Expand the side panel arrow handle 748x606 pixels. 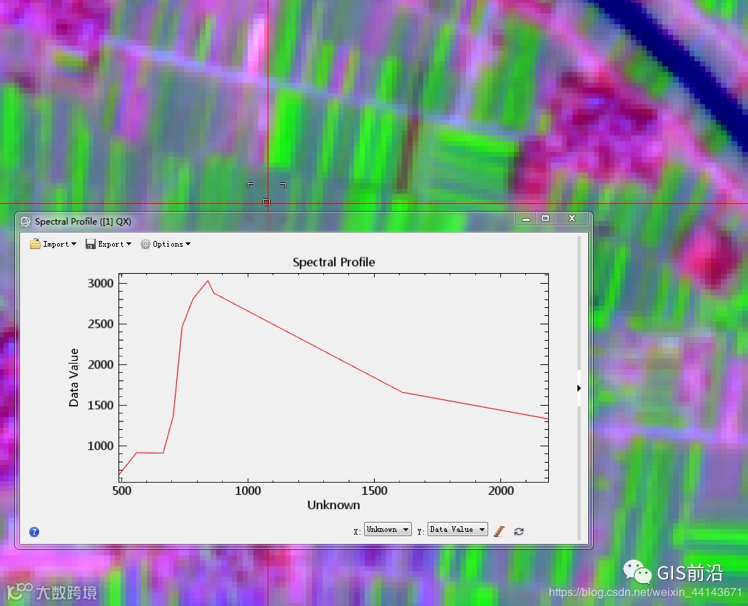(x=579, y=389)
